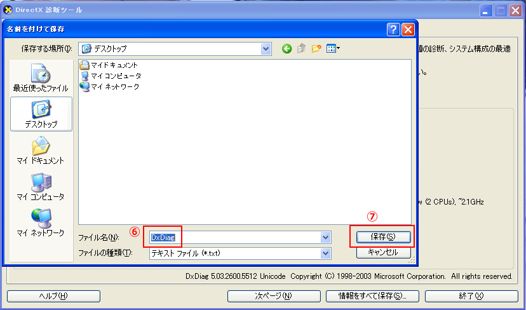Click ヘルプ(H) in DirectX window

point(53,296)
